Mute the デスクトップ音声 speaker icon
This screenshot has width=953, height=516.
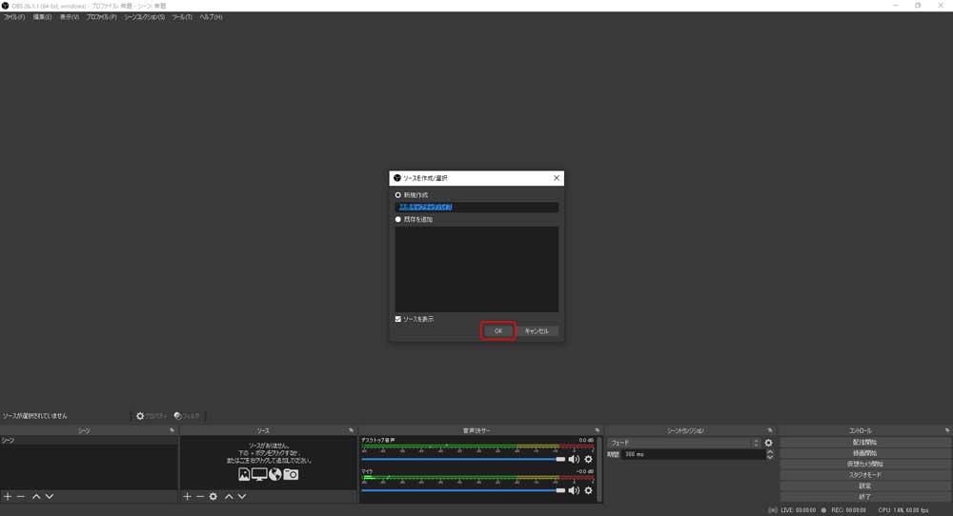574,460
